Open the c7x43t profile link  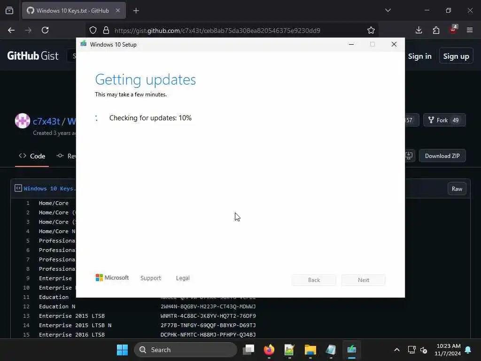tap(47, 121)
